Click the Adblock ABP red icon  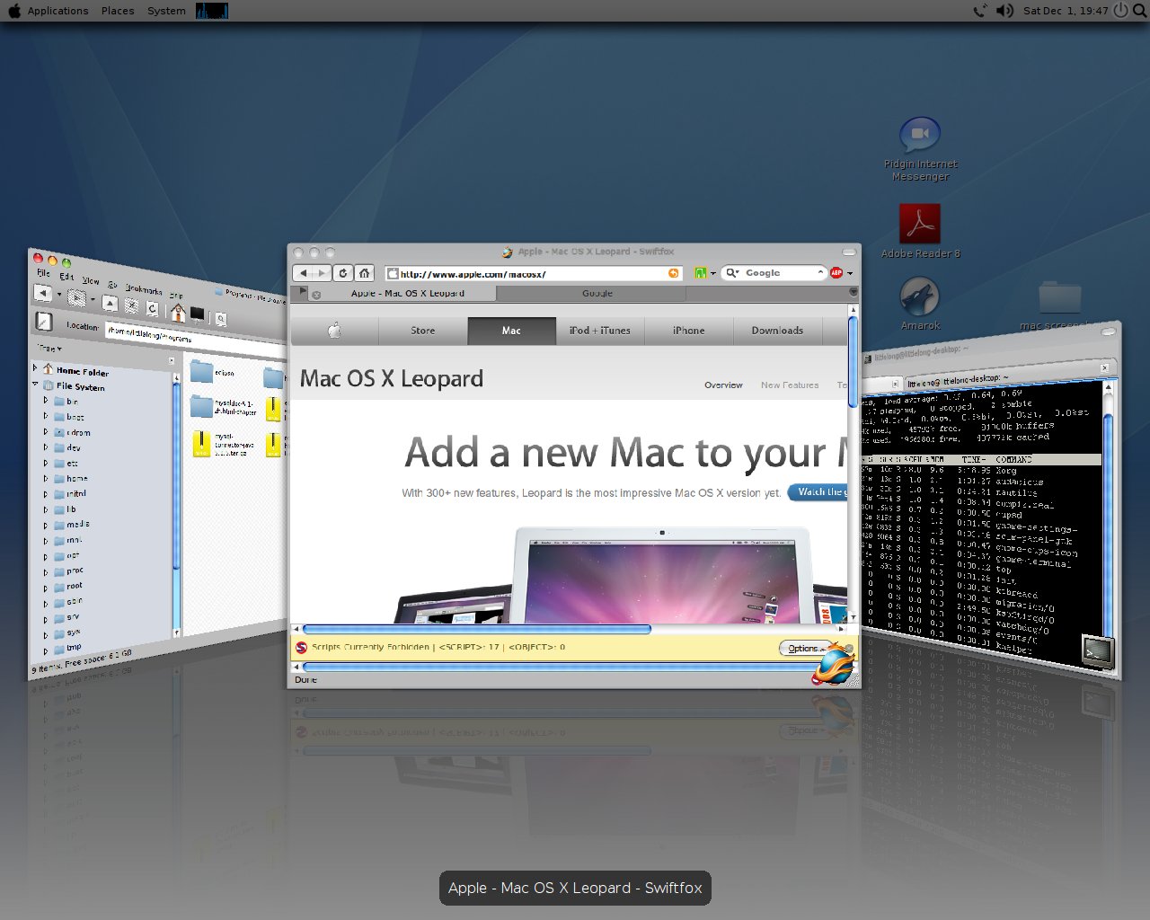pyautogui.click(x=836, y=273)
